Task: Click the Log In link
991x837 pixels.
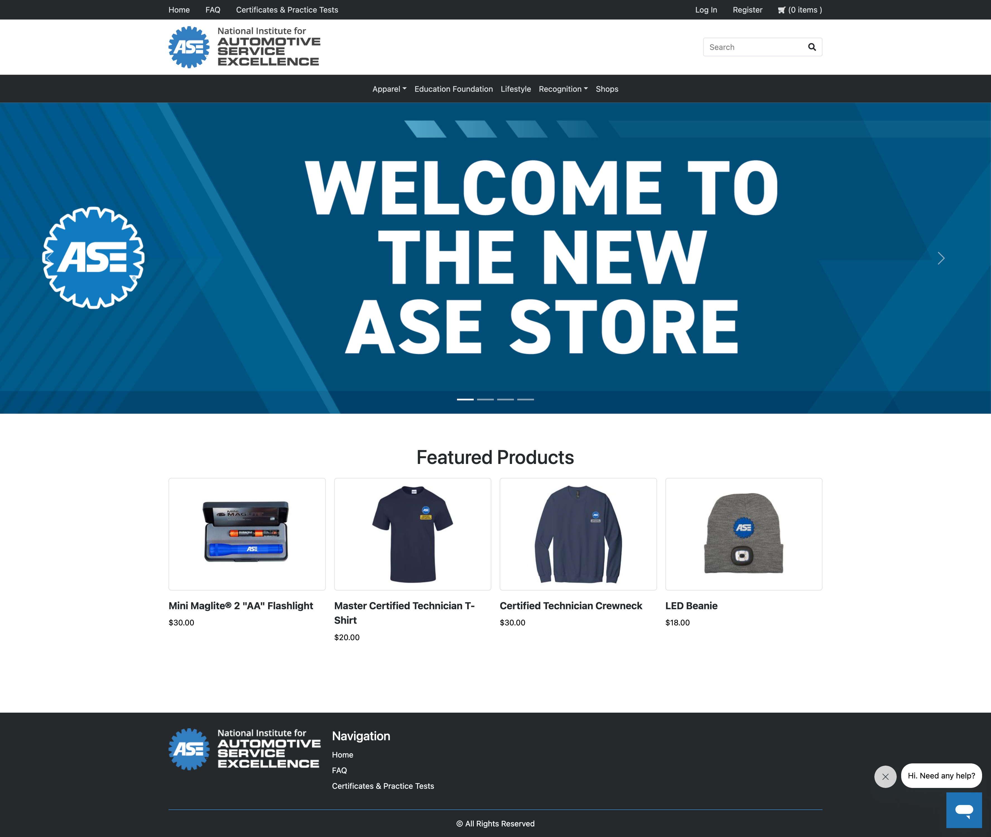Action: 706,10
